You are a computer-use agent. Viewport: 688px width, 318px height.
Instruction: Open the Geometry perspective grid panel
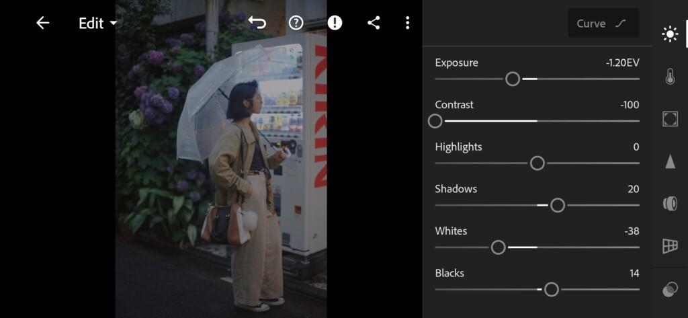point(670,245)
